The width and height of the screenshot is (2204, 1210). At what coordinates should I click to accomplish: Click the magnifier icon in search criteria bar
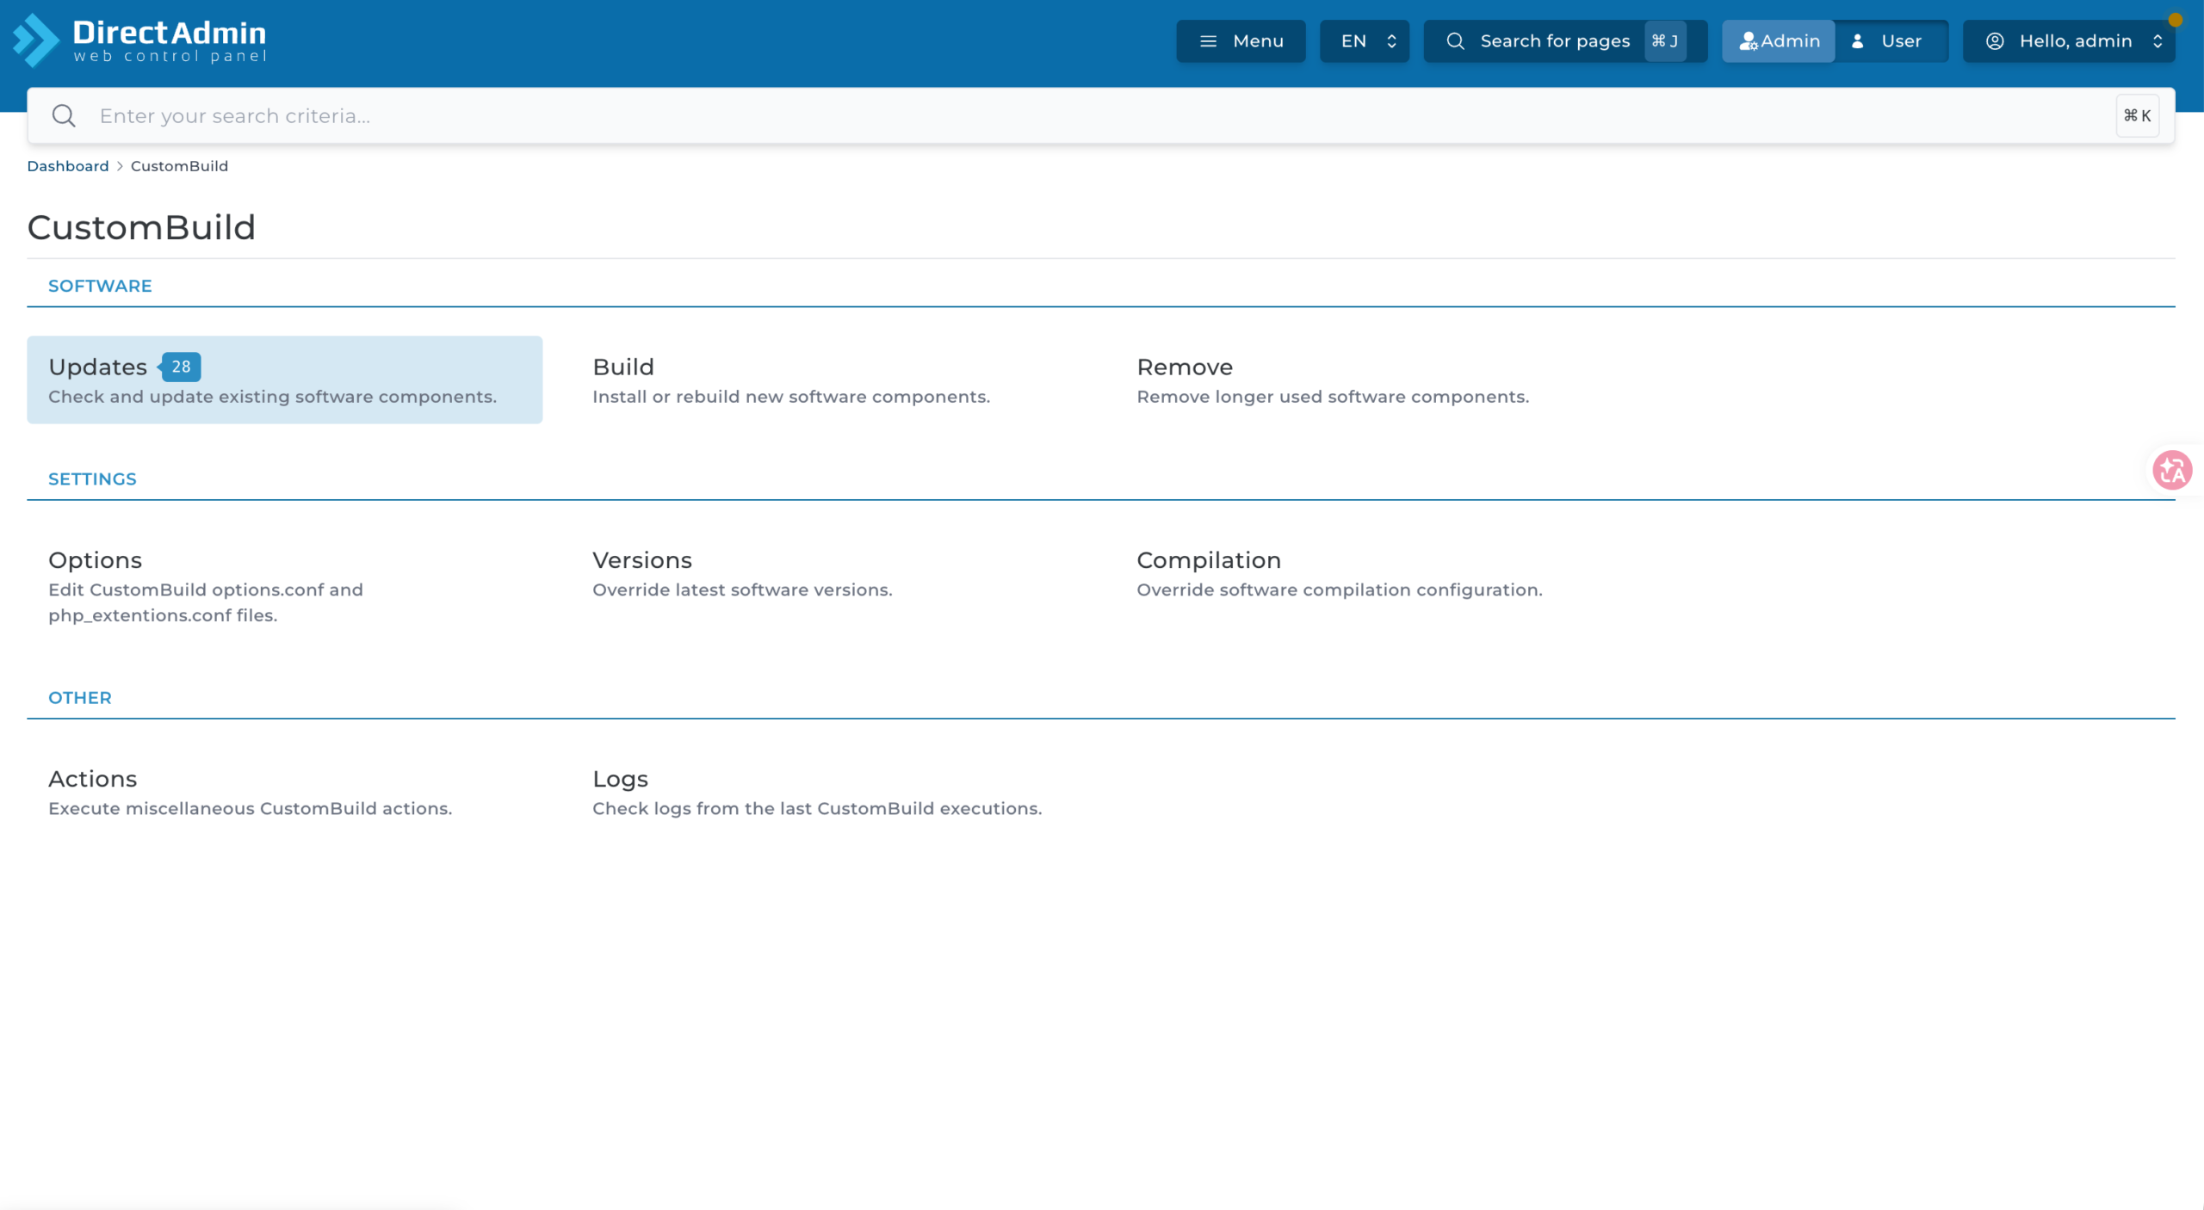point(64,115)
